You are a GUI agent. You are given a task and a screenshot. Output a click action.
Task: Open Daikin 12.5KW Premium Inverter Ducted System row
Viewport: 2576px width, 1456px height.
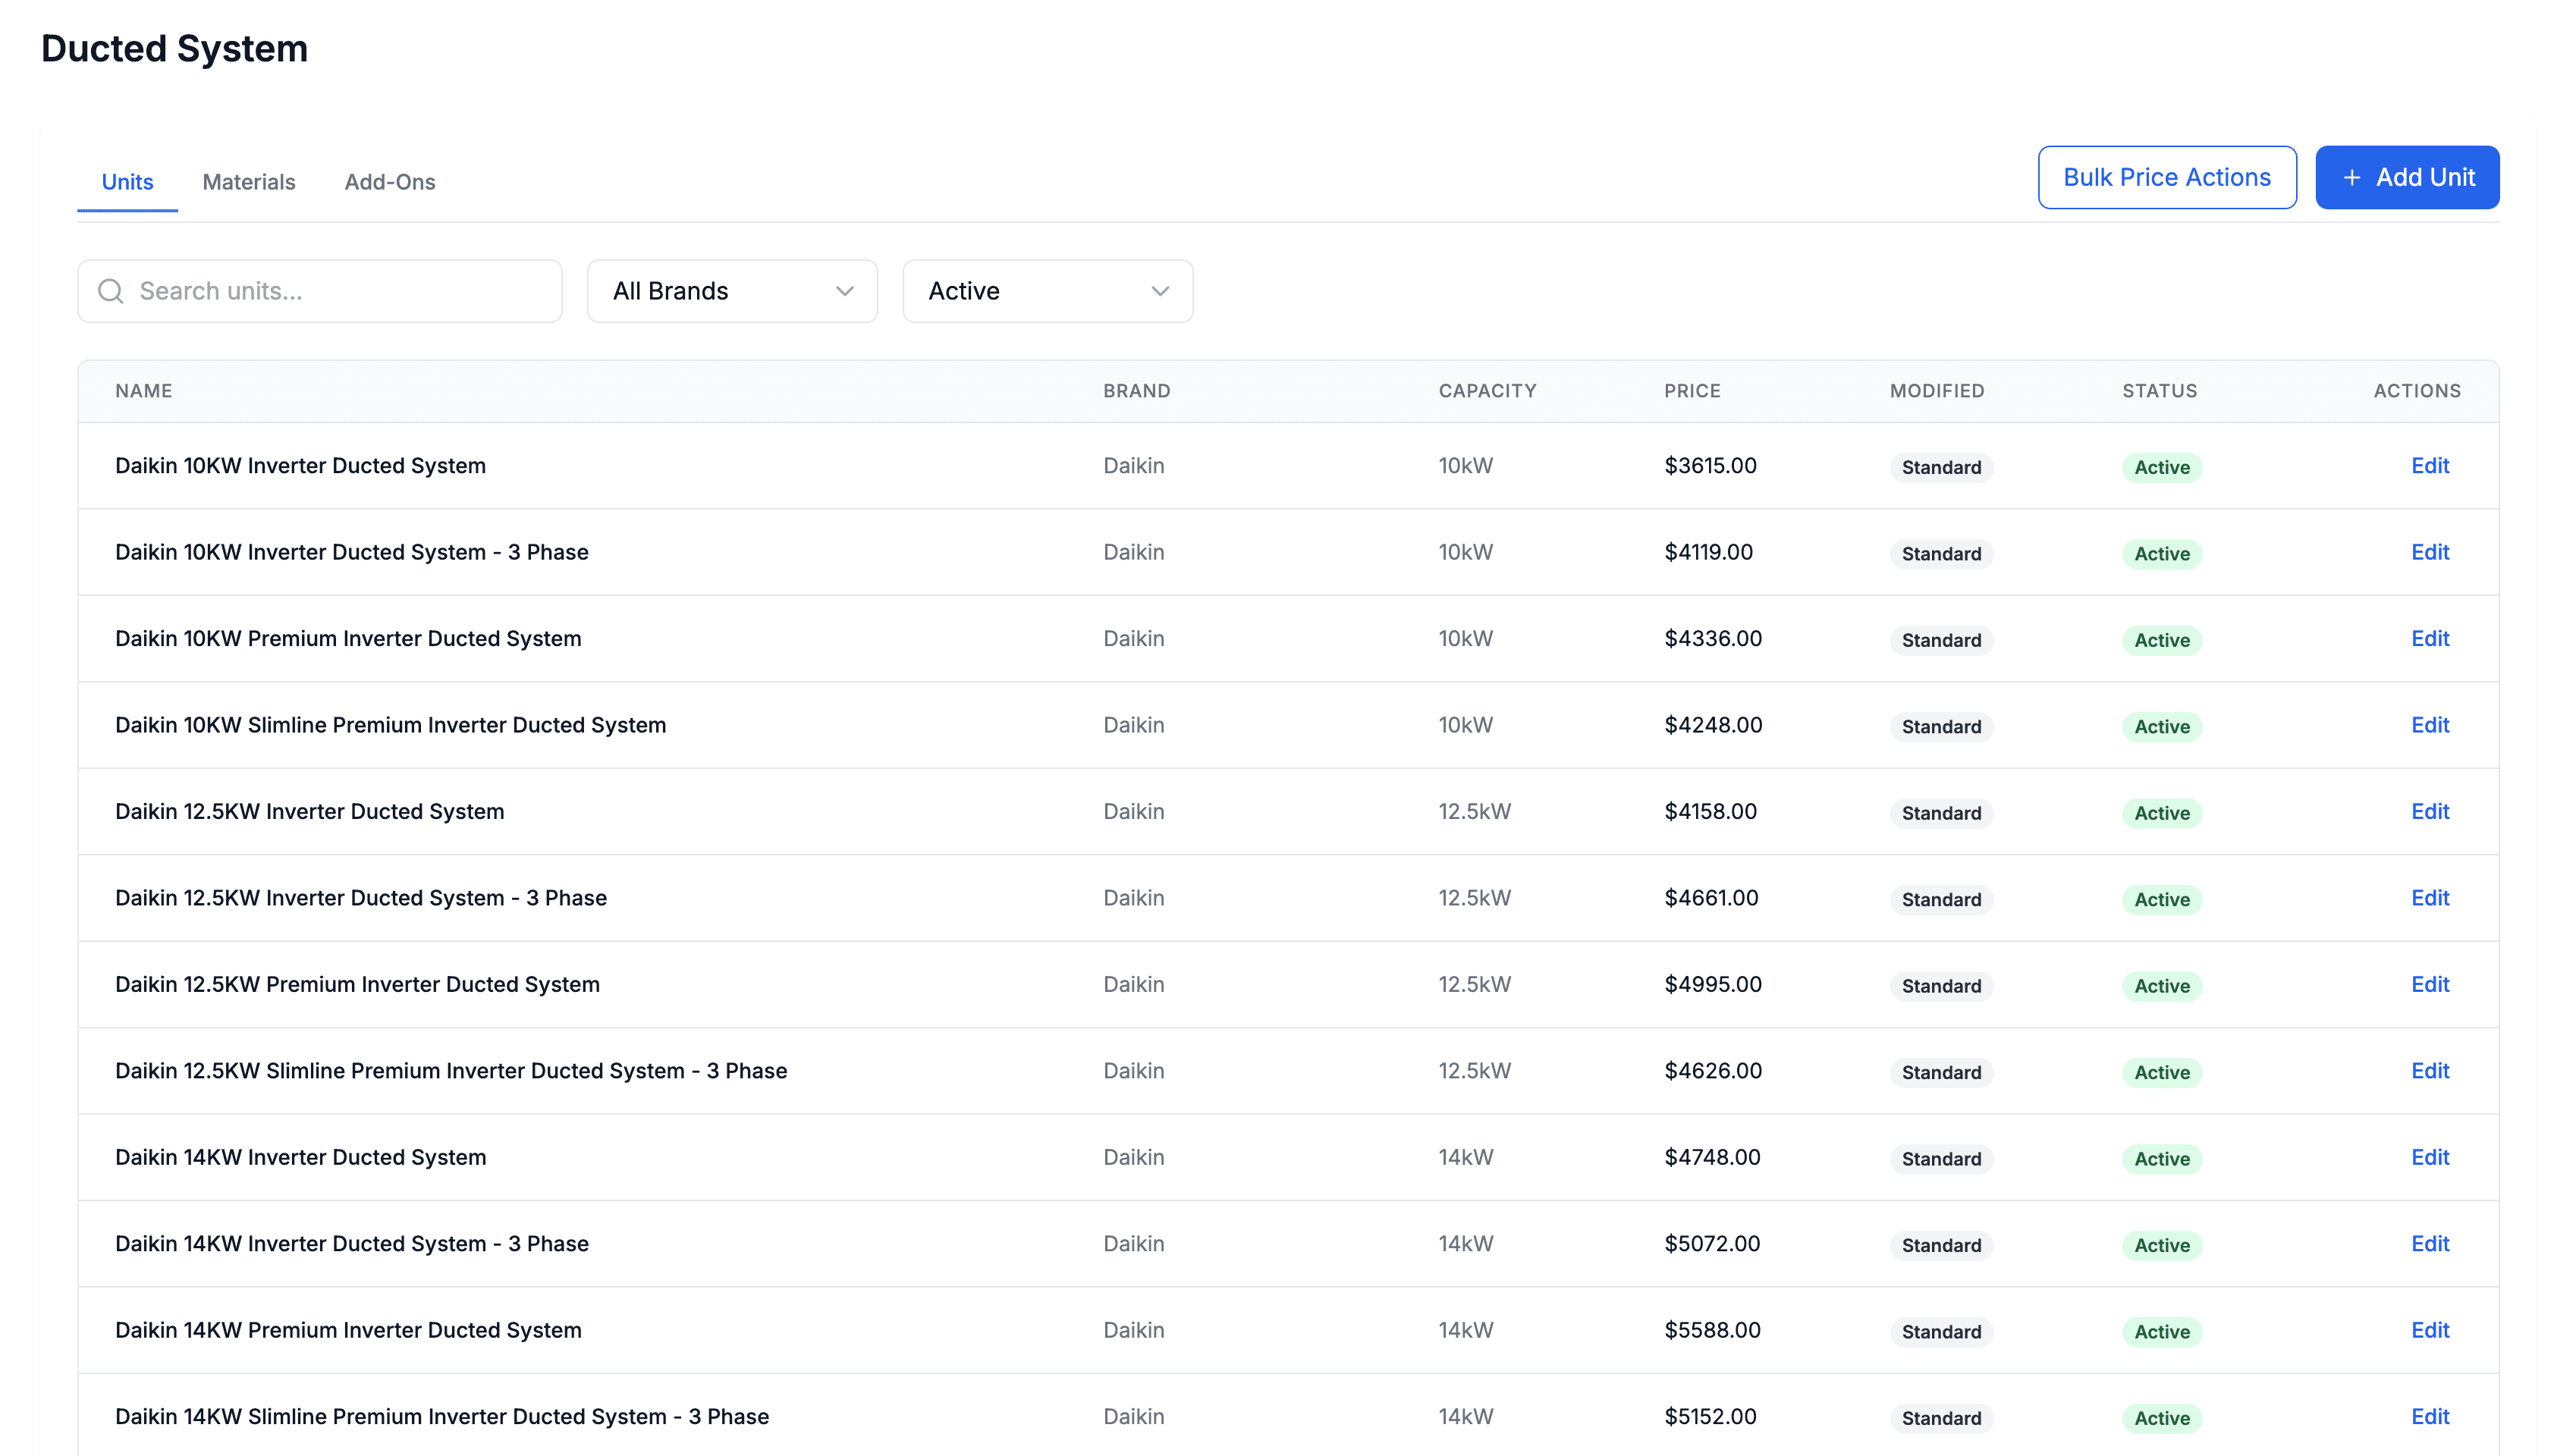(x=357, y=985)
